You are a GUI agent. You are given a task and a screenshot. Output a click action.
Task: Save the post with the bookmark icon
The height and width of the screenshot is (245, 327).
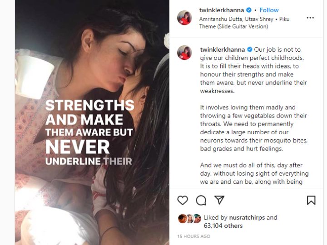coord(311,200)
